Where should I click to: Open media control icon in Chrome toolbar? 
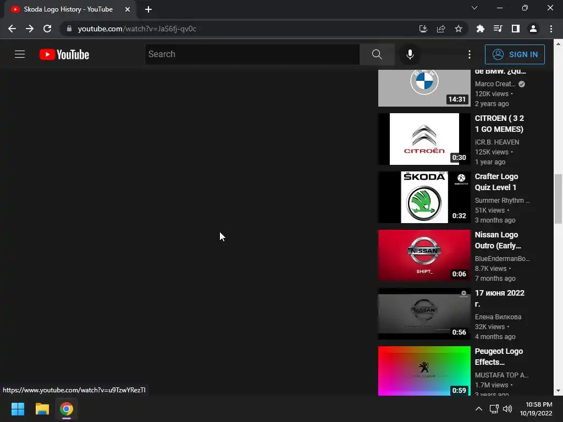click(498, 29)
